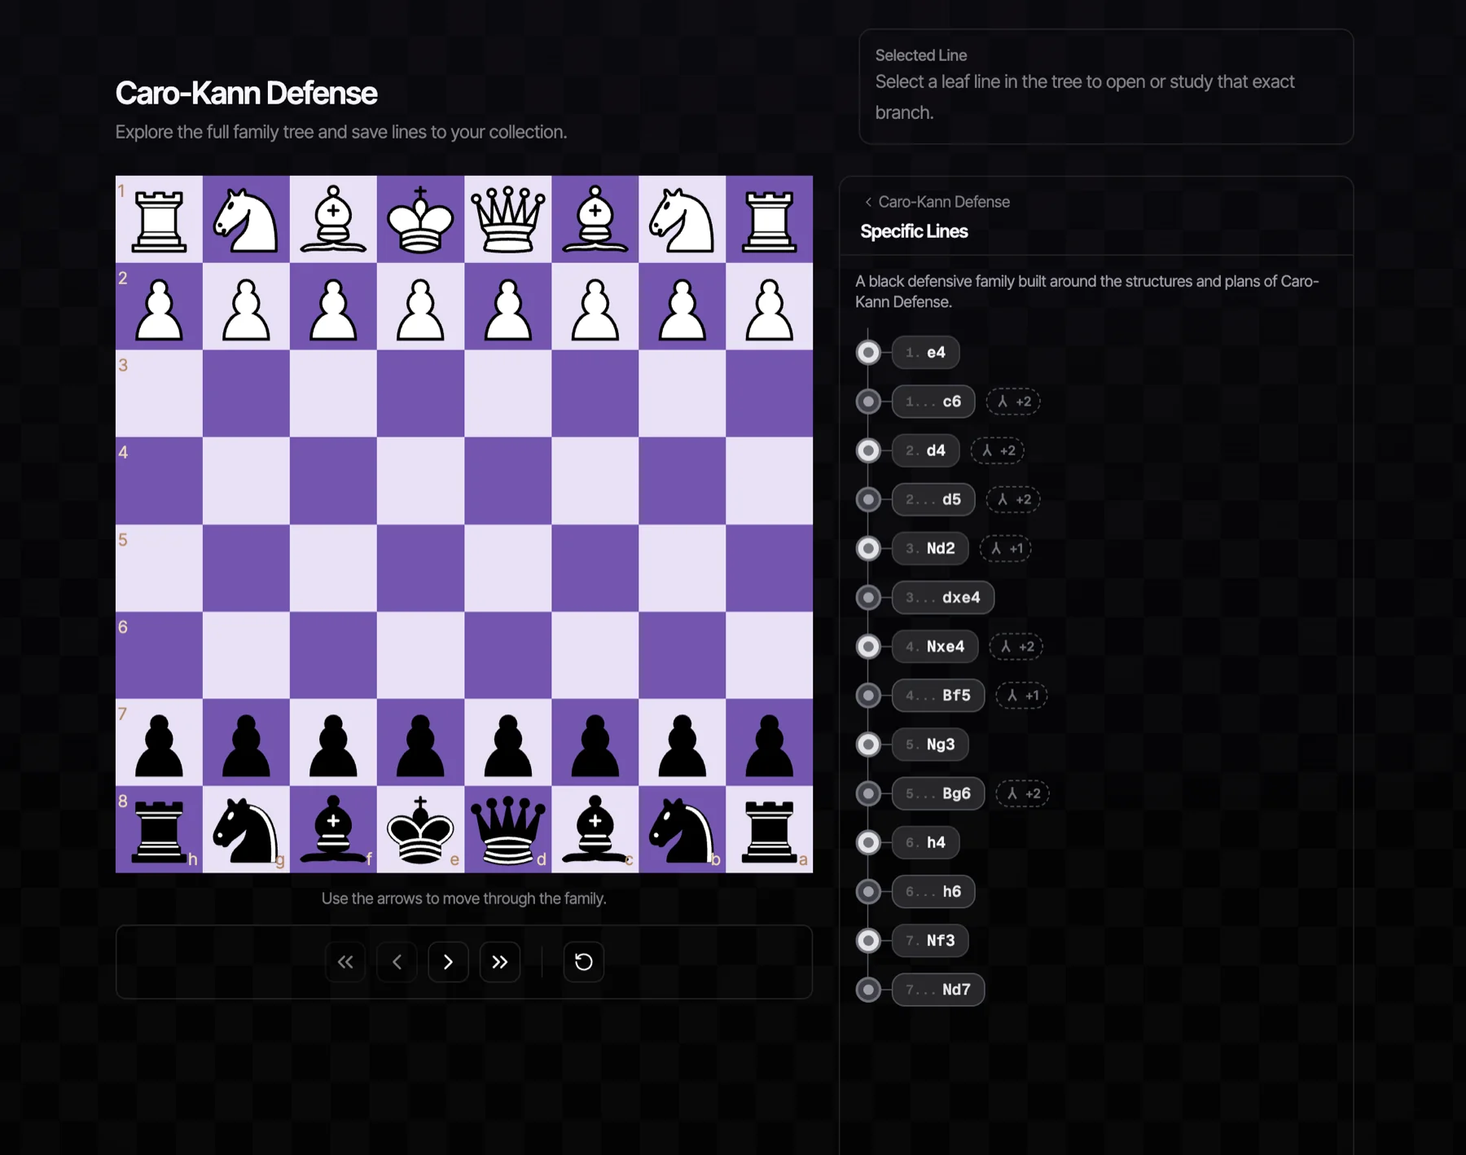Expand the +2 branches next to 1...c6
The image size is (1466, 1155).
(1013, 402)
